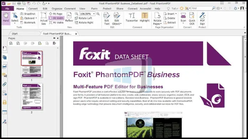Viewport: 248px width, 139px height.
Task: Open the Share ribbon tab
Action: click(120, 9)
